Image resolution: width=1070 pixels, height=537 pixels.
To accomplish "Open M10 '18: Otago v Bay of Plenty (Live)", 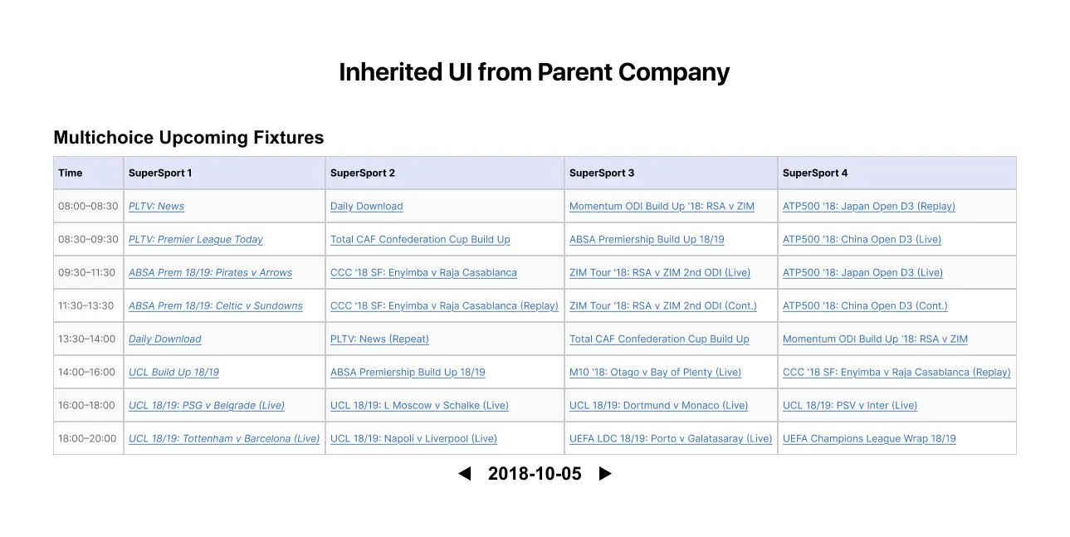I will pos(655,372).
